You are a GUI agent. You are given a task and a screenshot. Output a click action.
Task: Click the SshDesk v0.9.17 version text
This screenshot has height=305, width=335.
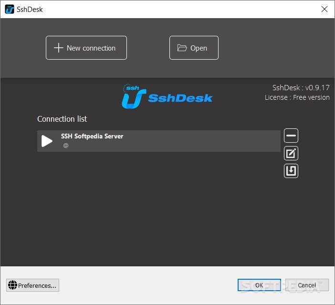(301, 88)
